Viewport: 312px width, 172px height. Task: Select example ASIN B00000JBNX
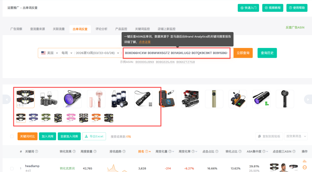pos(145,62)
